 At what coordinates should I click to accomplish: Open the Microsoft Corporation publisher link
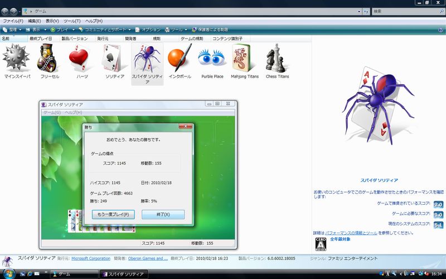(91, 258)
